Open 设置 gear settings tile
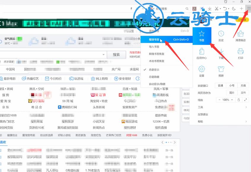 click(x=202, y=71)
